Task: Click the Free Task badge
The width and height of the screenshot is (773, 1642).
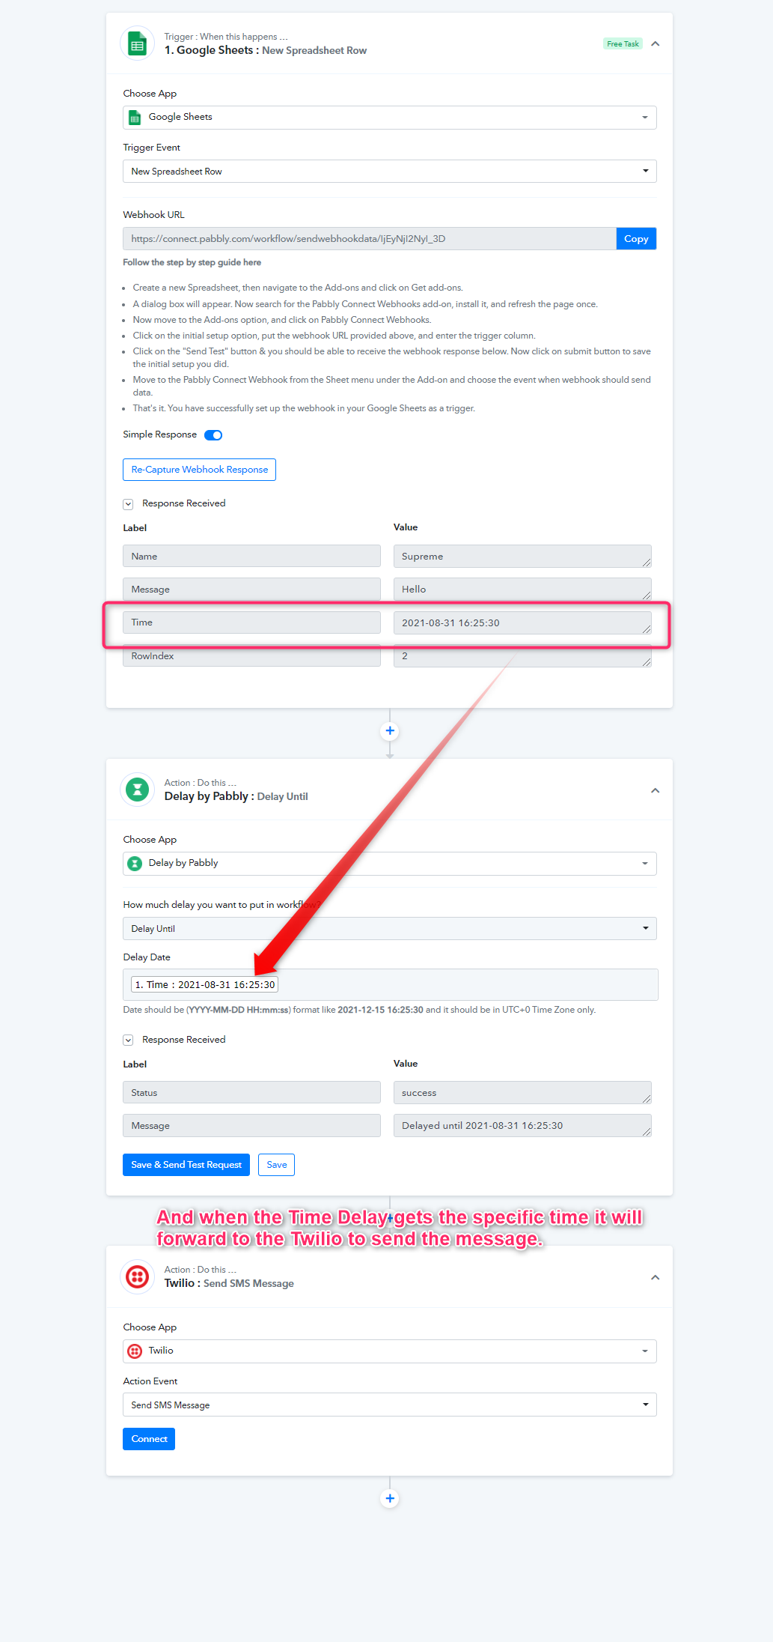Action: pyautogui.click(x=623, y=43)
